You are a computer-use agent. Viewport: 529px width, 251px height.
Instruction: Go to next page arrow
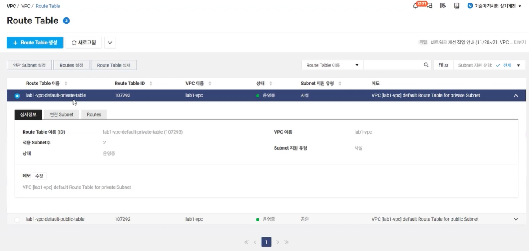tap(277, 242)
